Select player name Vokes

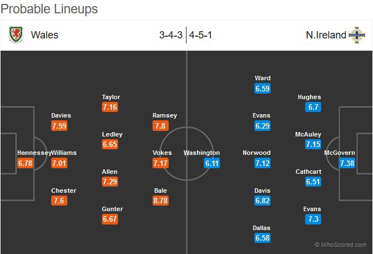161,153
